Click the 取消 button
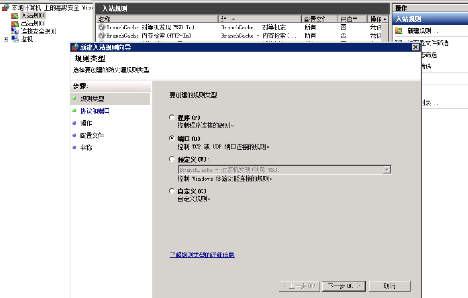 (x=390, y=286)
